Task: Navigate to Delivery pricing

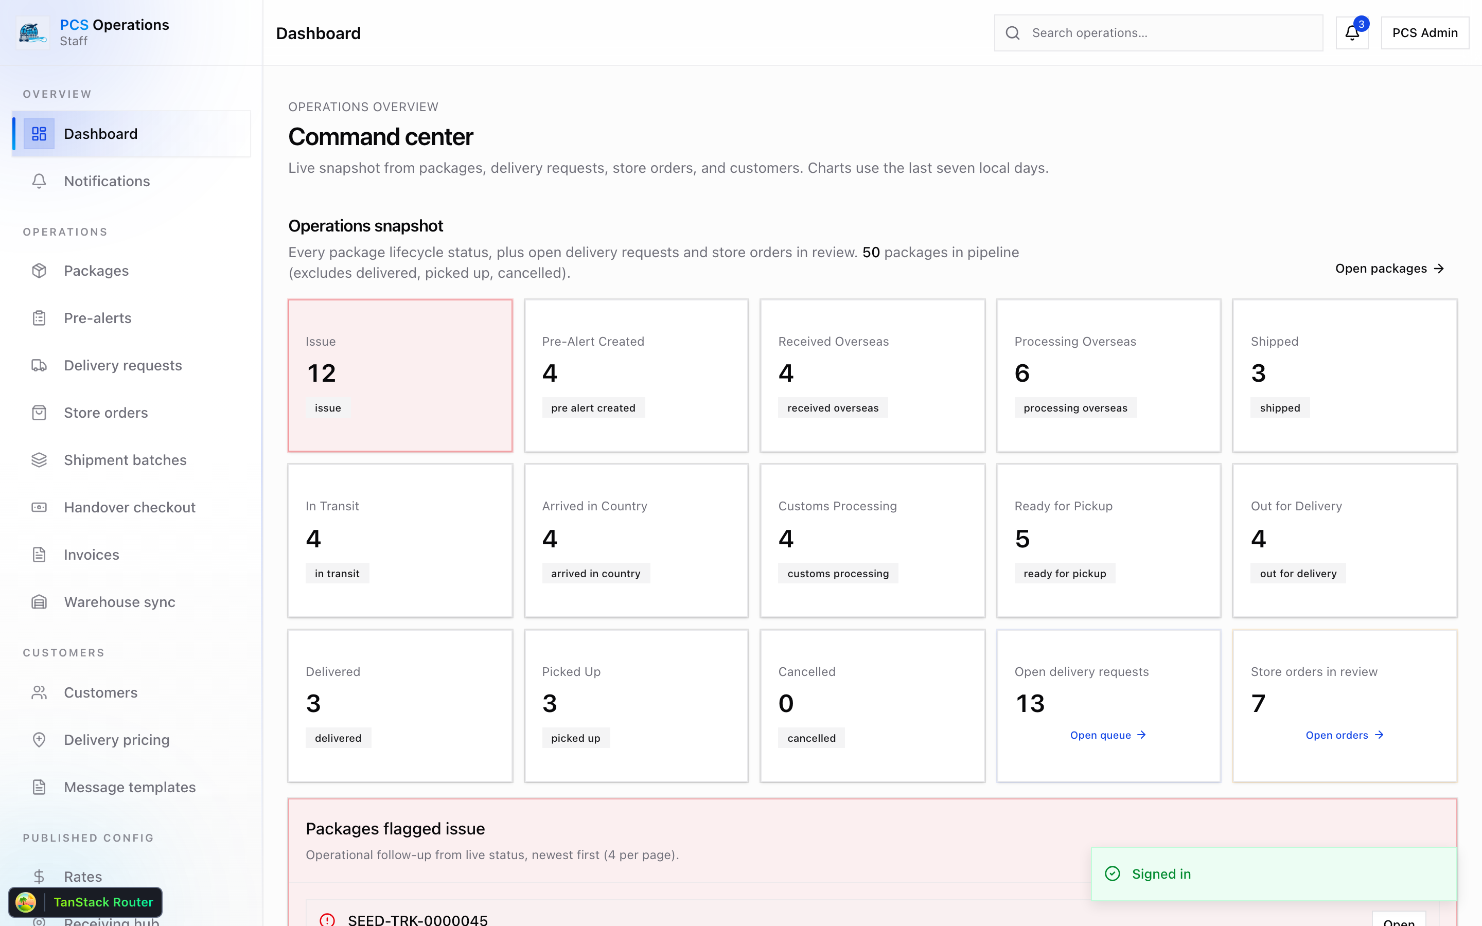Action: coord(131,740)
